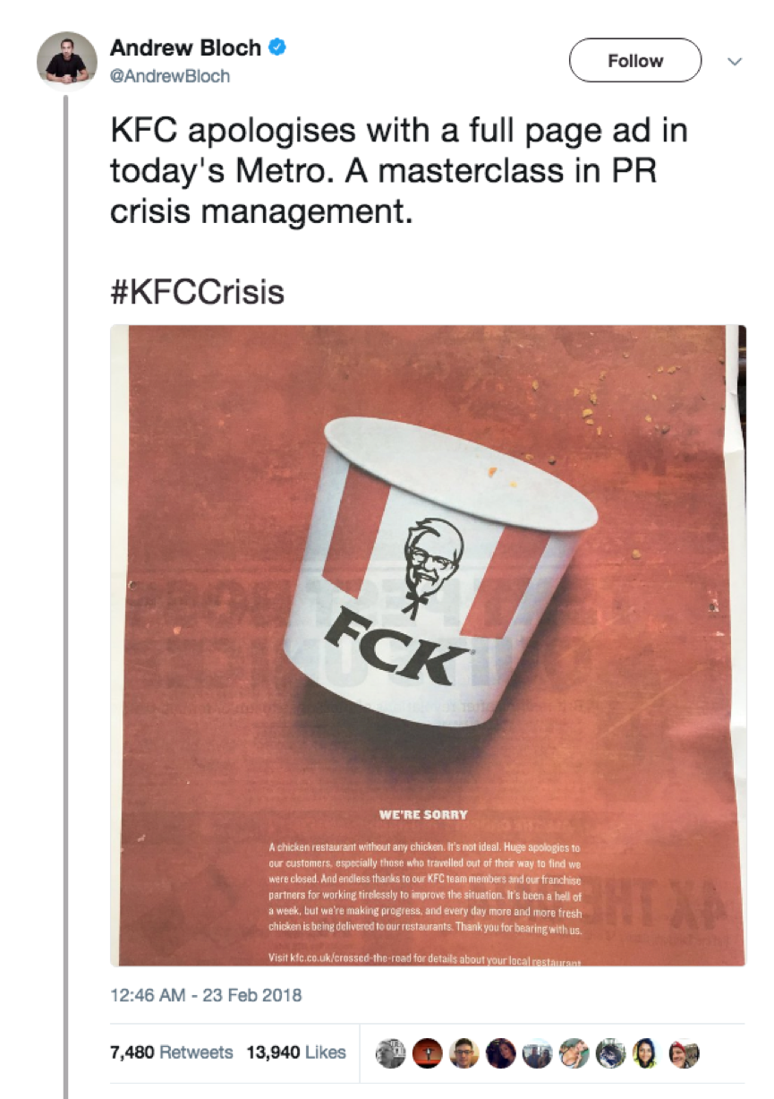The image size is (774, 1099).
Task: View the 7,480 Retweets list
Action: tap(171, 1052)
